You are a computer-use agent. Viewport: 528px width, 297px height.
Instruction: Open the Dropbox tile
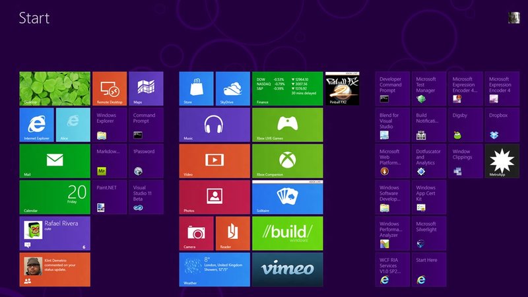point(502,125)
